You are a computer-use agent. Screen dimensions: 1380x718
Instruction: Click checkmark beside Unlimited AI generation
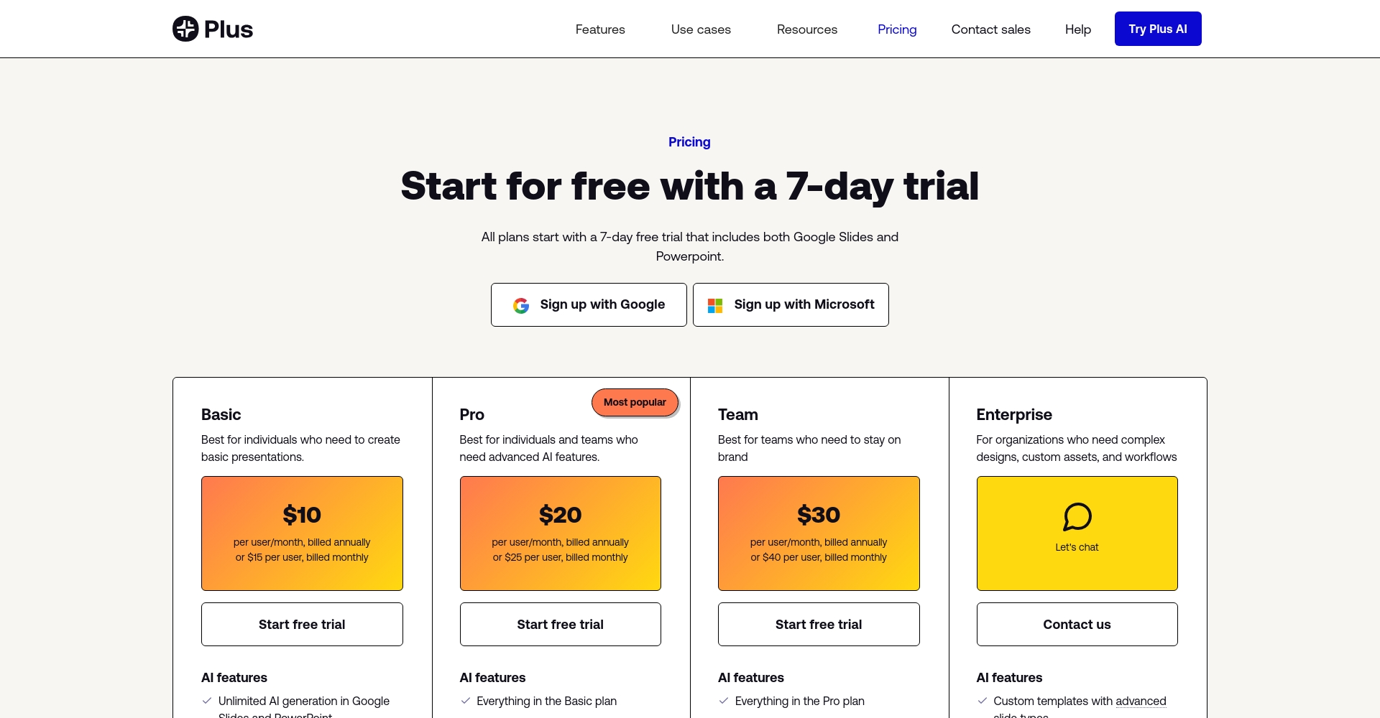pyautogui.click(x=207, y=701)
